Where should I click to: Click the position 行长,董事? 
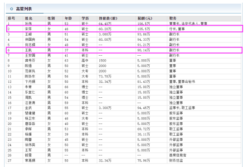tap(177, 29)
